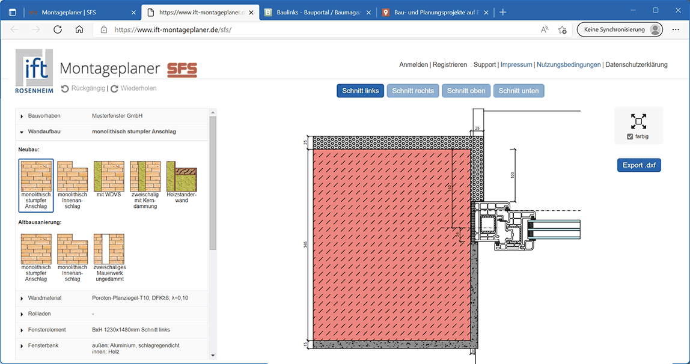This screenshot has width=690, height=364.
Task: Pick the Holzständerwand wall icon
Action: [182, 176]
